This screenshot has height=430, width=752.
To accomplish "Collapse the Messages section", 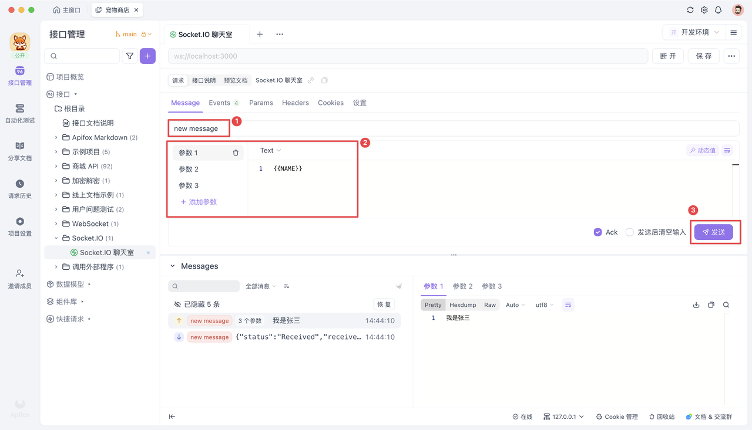I will [173, 266].
